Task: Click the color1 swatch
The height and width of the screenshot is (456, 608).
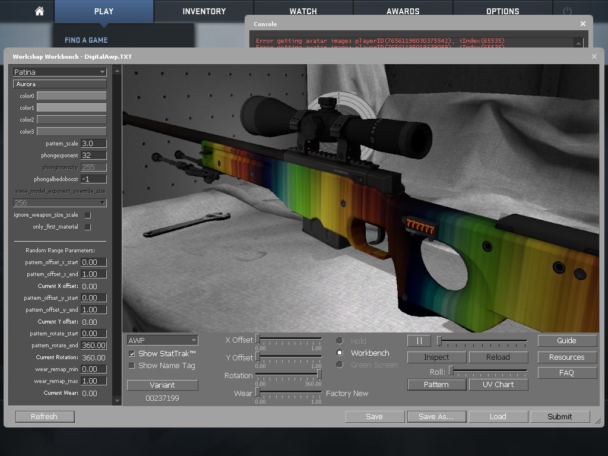Action: 72,108
